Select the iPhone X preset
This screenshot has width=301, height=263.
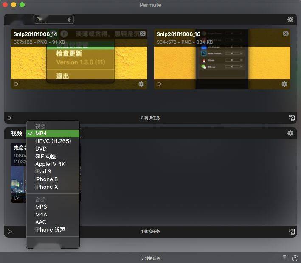(x=47, y=187)
